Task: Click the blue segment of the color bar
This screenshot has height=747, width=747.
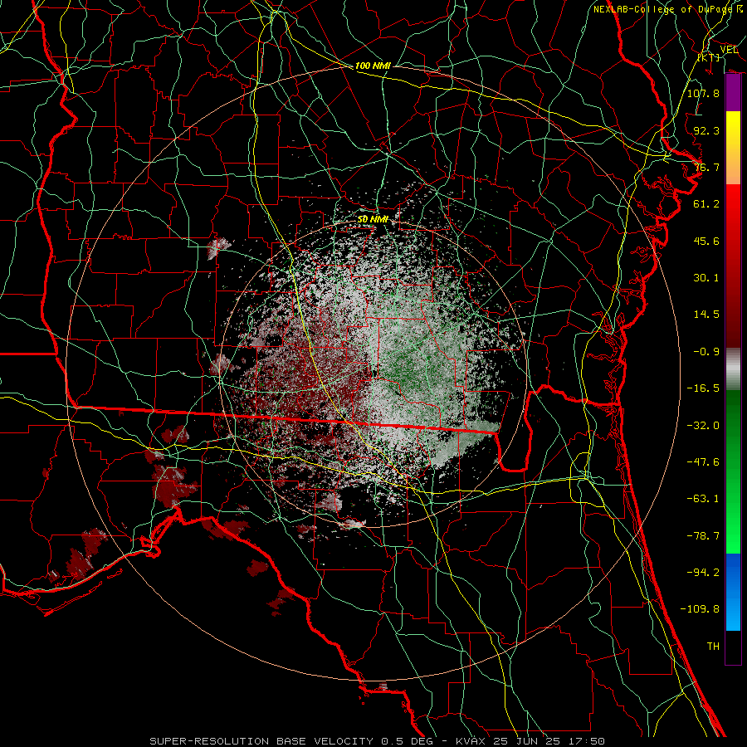Action: (733, 592)
